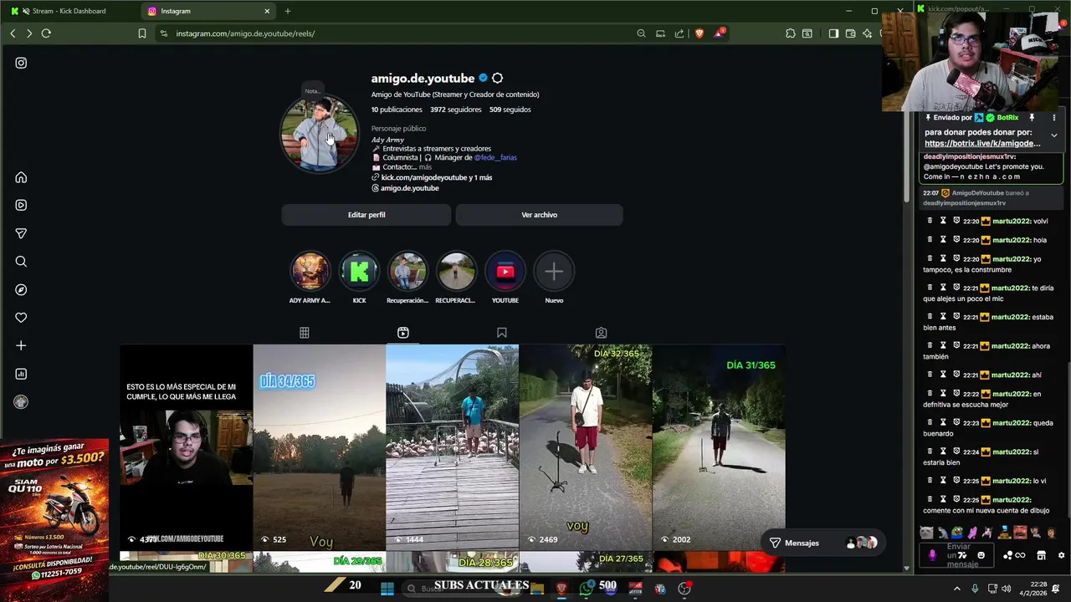Toggle Brave sidebar panel button

click(833, 33)
